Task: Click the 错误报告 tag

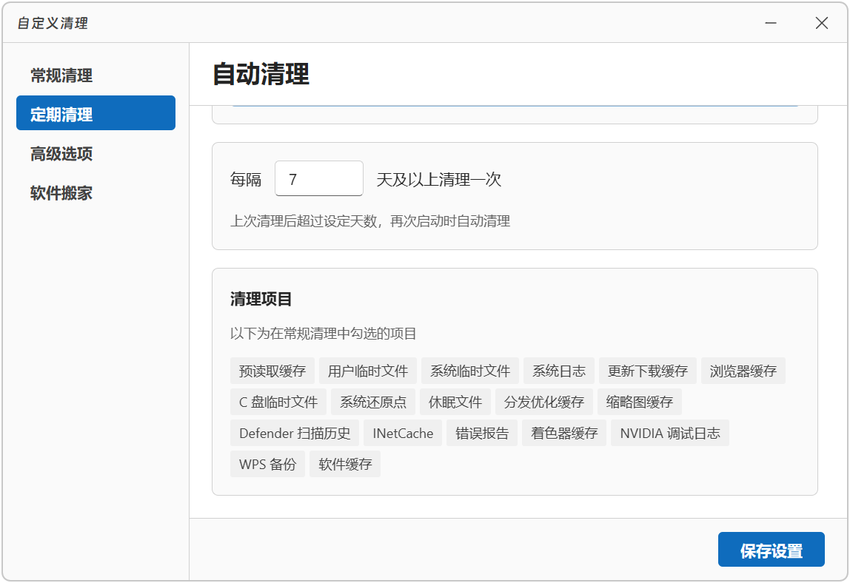Action: click(x=482, y=434)
